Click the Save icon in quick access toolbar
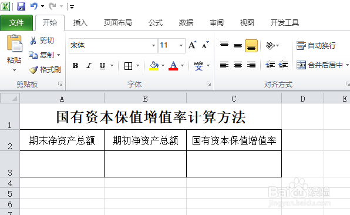 [x=21, y=6]
